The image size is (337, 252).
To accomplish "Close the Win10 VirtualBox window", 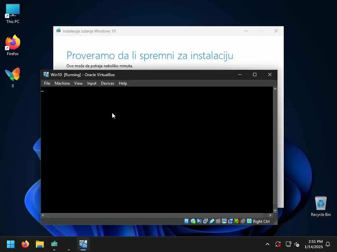I will coord(270,74).
